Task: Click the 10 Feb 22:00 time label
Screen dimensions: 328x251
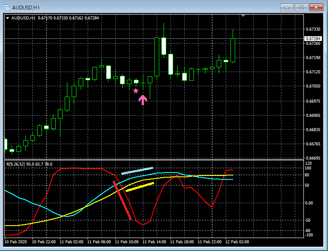Action: [x=44, y=242]
